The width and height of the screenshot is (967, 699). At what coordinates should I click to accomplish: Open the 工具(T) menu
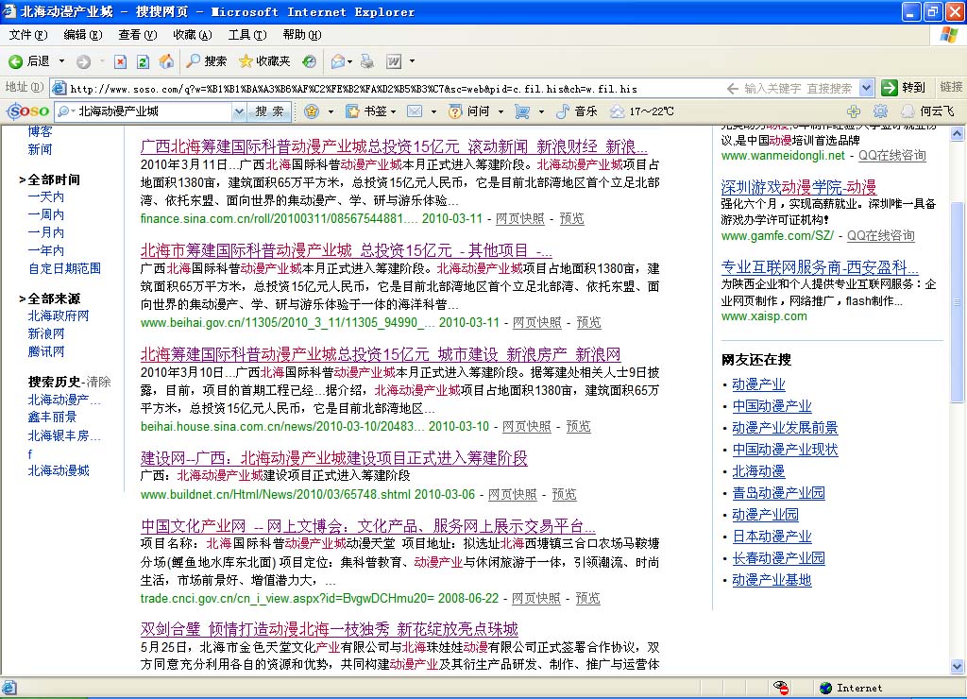(247, 35)
